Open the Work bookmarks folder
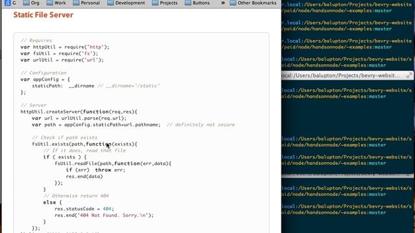Viewport: 415px width, 233px height. pos(56,3)
